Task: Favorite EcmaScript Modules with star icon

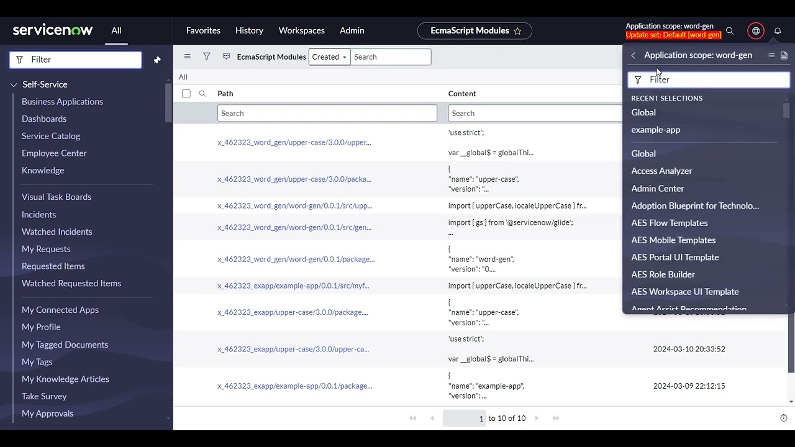Action: point(517,31)
